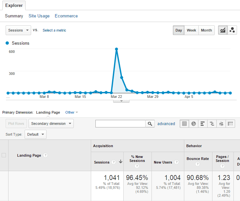Click the search magnifier button

(x=150, y=124)
